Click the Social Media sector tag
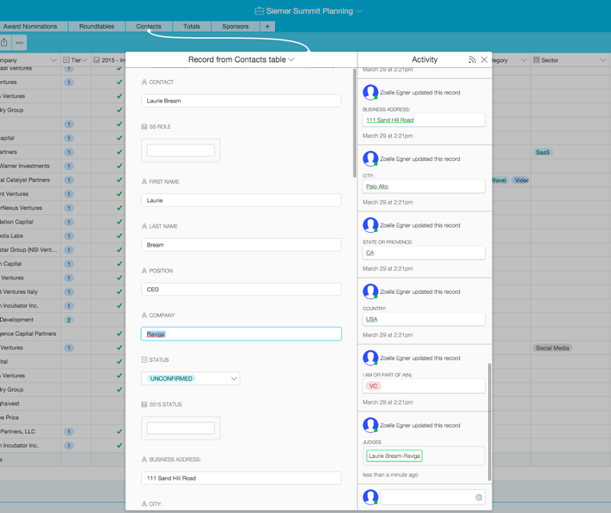611x513 pixels. (x=552, y=348)
